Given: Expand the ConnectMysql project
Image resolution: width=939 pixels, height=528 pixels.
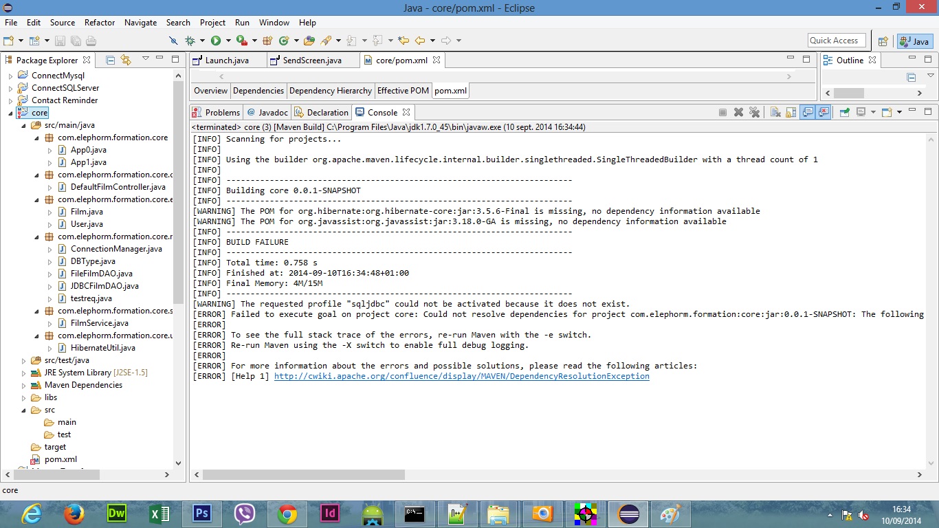Looking at the screenshot, I should click(x=10, y=76).
